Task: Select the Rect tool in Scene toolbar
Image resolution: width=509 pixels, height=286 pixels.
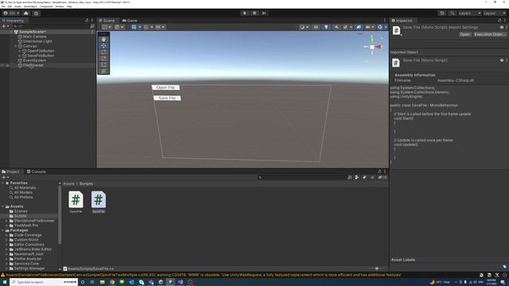Action: [x=103, y=64]
